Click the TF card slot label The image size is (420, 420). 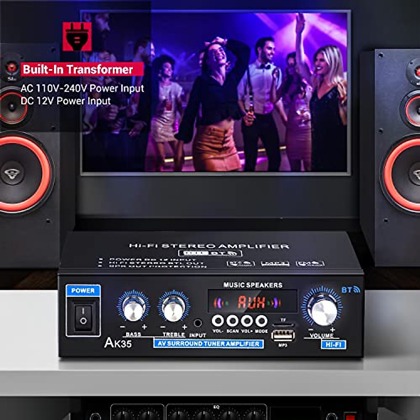[x=282, y=321]
